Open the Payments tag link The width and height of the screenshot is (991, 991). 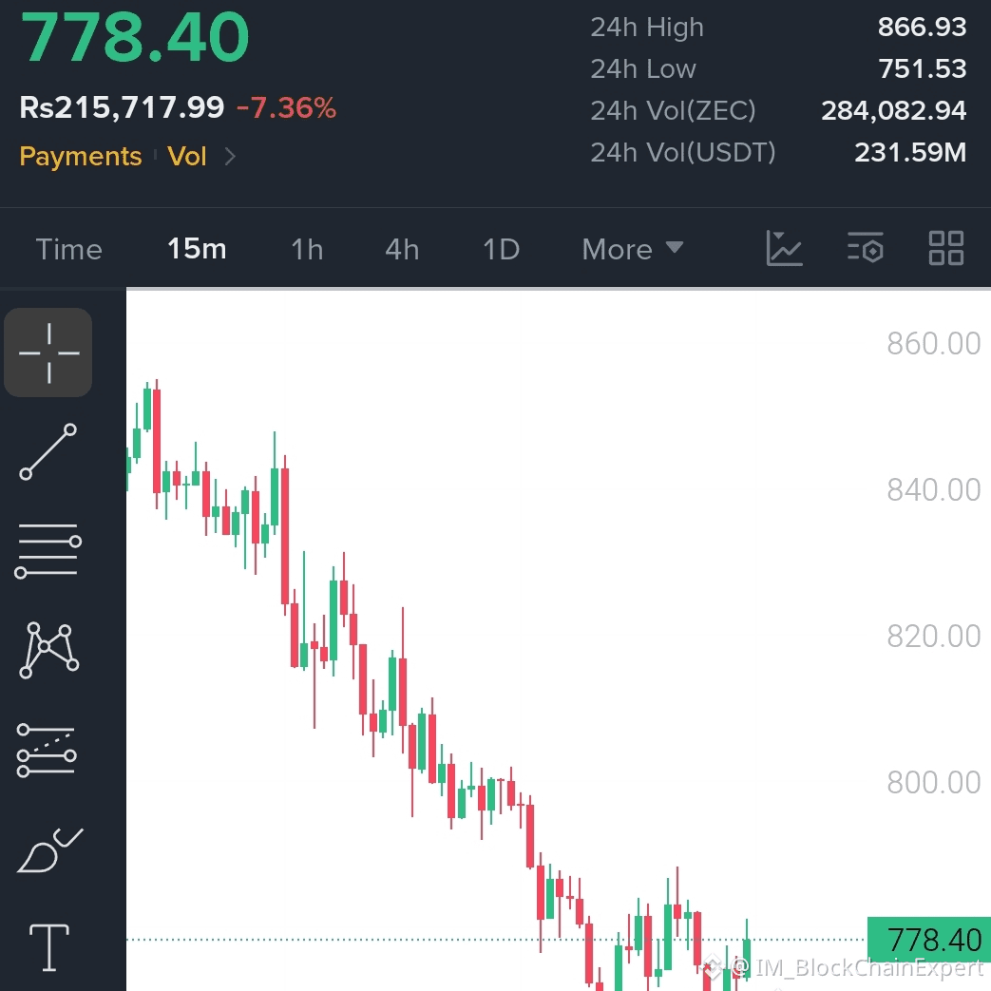pos(80,156)
